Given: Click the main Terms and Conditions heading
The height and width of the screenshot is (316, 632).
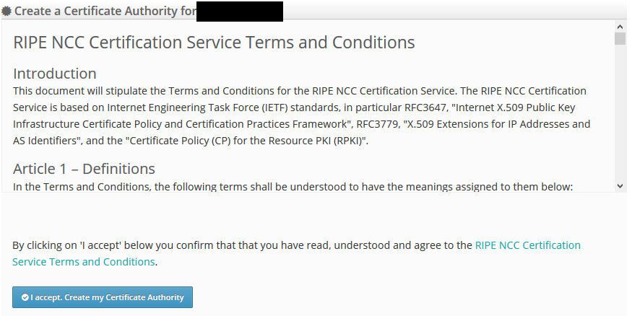Looking at the screenshot, I should coord(214,43).
